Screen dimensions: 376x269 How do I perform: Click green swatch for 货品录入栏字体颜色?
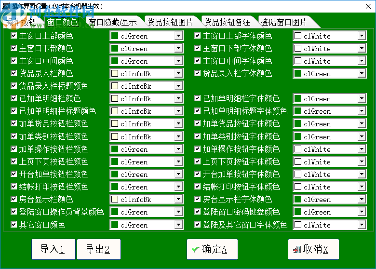click(298, 73)
